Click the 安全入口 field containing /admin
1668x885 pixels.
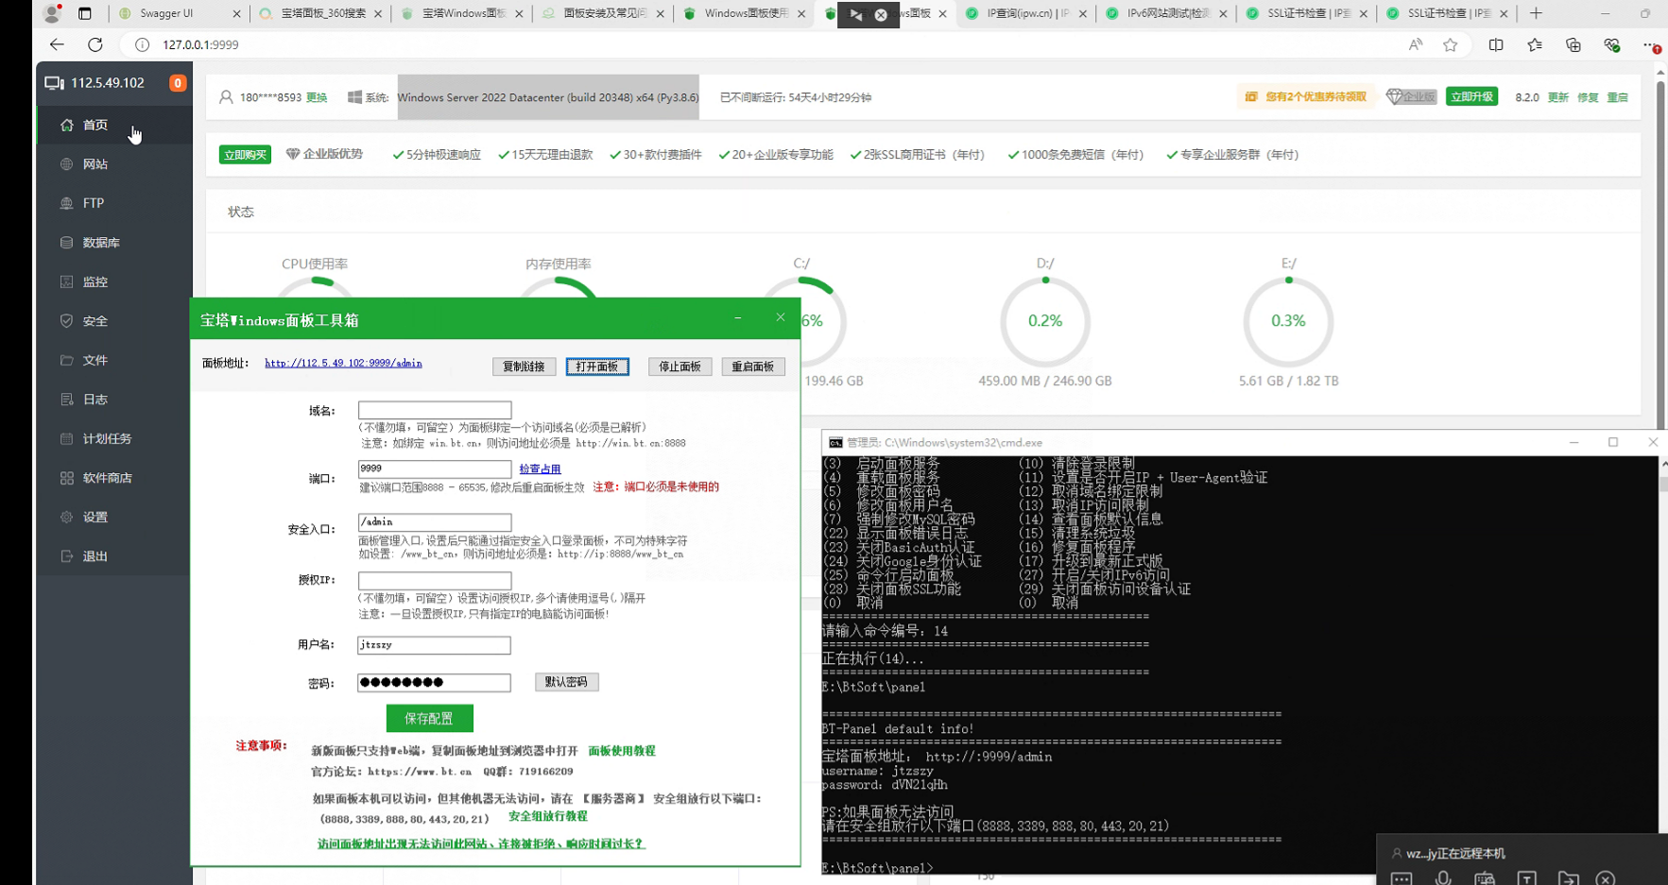[435, 522]
